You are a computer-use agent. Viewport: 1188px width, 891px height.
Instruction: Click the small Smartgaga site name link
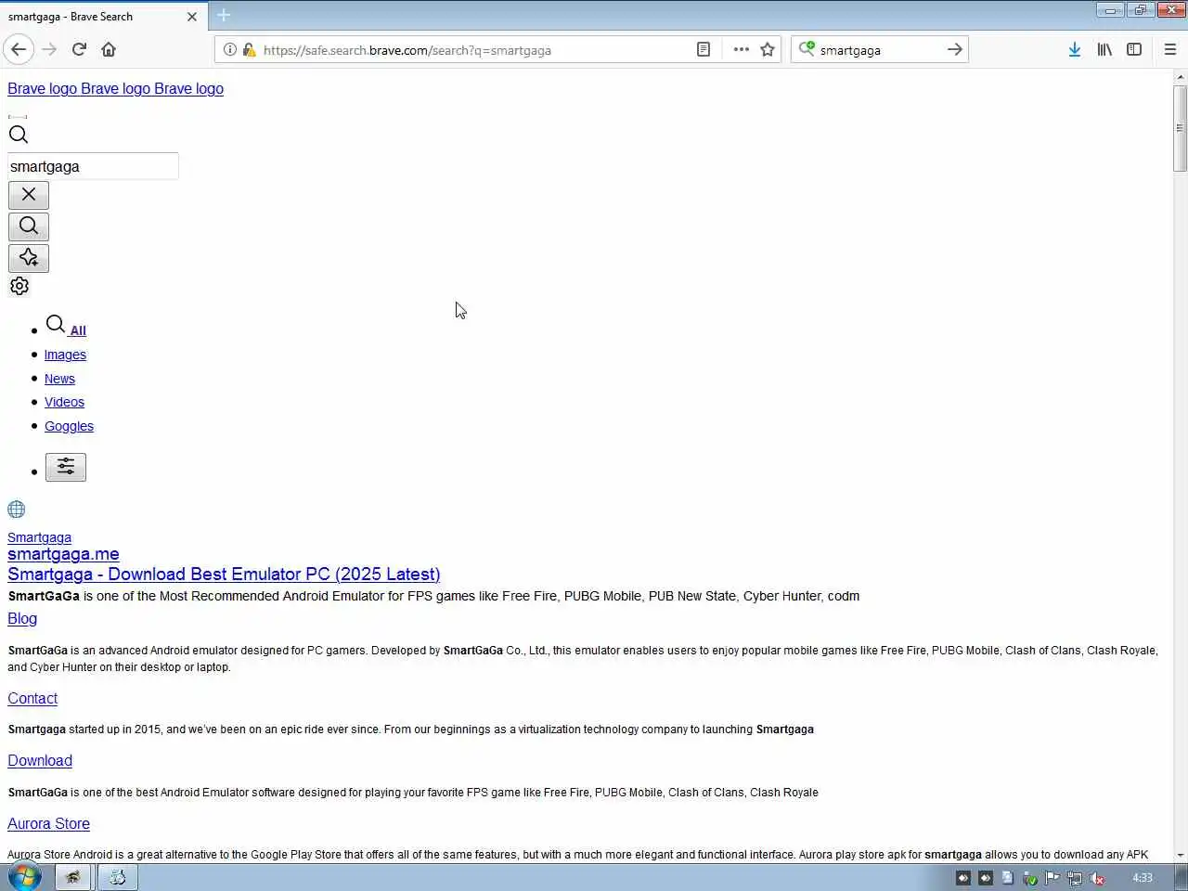[x=39, y=537]
